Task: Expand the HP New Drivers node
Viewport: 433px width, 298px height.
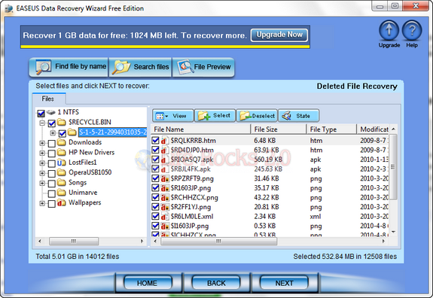Action: click(42, 153)
